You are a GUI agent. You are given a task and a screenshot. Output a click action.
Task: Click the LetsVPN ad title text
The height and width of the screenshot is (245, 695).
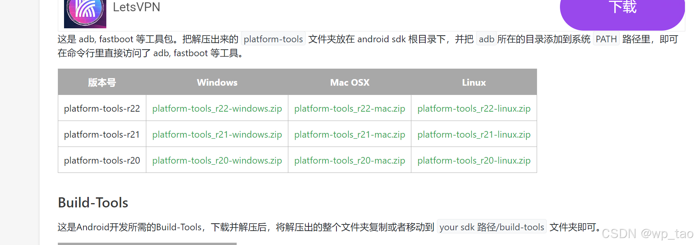click(x=136, y=7)
